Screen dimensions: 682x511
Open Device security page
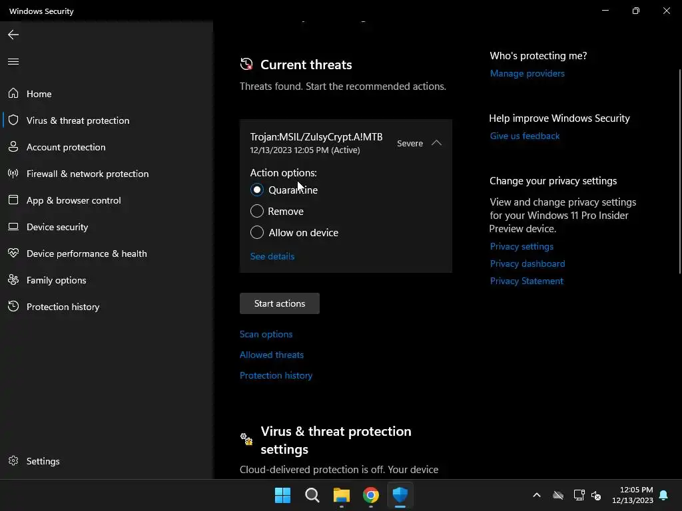107,227
